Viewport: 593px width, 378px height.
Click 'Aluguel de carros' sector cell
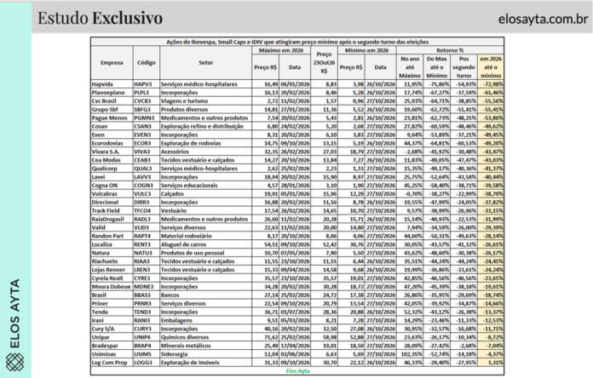pyautogui.click(x=205, y=244)
